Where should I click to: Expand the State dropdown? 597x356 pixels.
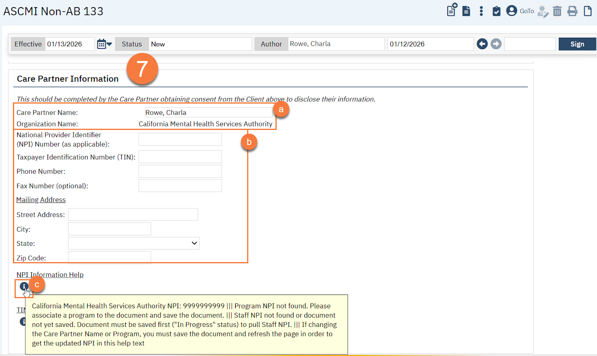click(133, 243)
